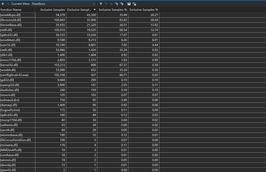Image resolution: width=266 pixels, height=172 pixels.
Task: Sort by Inclusive Samples % header
Action: (113, 10)
